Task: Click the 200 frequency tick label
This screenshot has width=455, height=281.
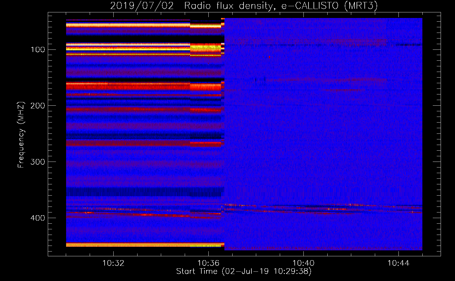Action: (38, 106)
